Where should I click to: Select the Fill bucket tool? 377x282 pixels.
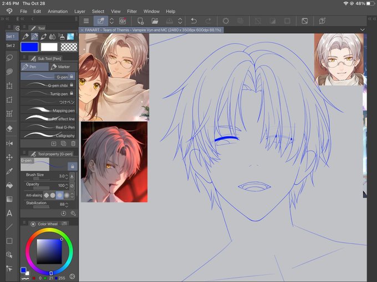[x=9, y=185]
